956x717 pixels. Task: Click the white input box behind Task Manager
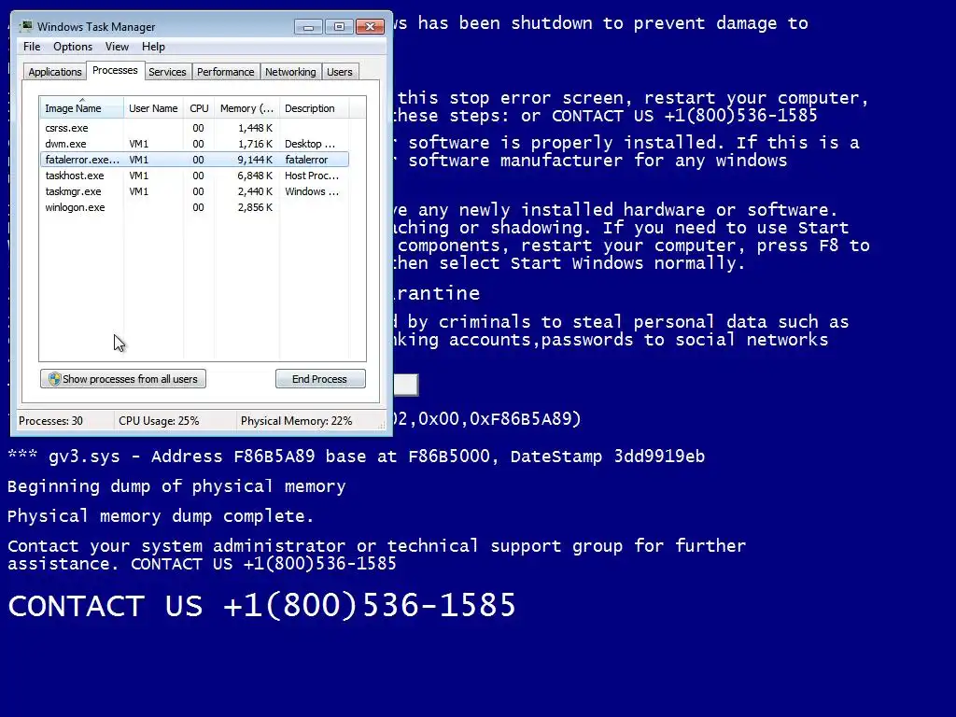405,385
